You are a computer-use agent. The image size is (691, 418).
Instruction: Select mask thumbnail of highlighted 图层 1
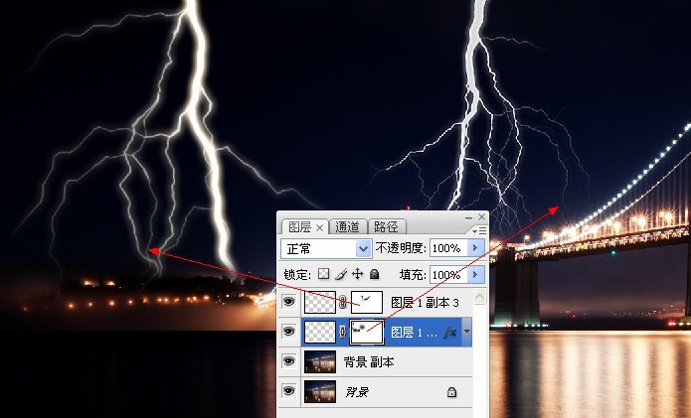pyautogui.click(x=367, y=333)
